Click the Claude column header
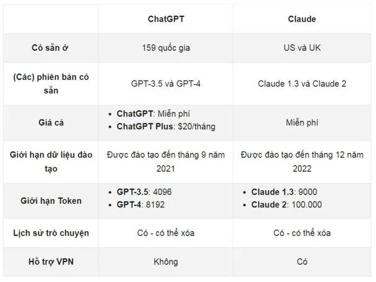 click(301, 19)
